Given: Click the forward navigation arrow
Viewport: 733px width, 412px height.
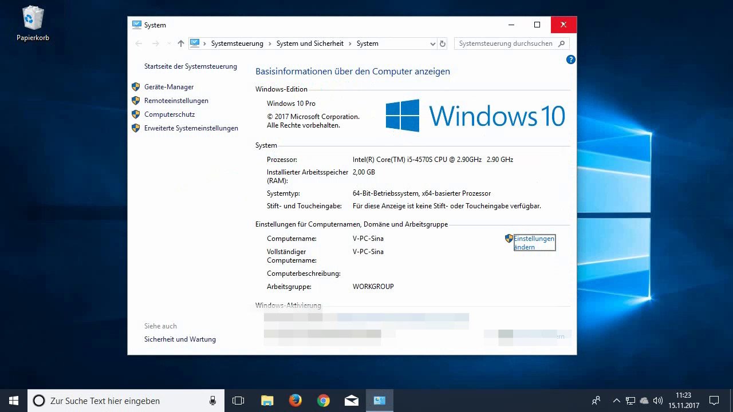Looking at the screenshot, I should point(155,43).
